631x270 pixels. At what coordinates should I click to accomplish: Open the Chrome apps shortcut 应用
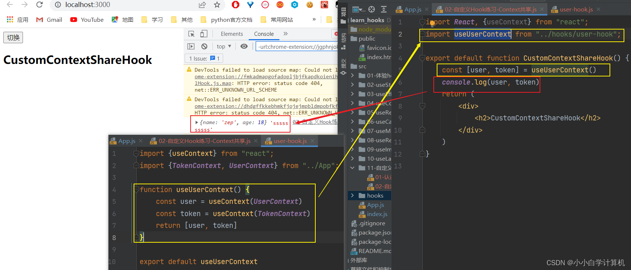pyautogui.click(x=17, y=20)
